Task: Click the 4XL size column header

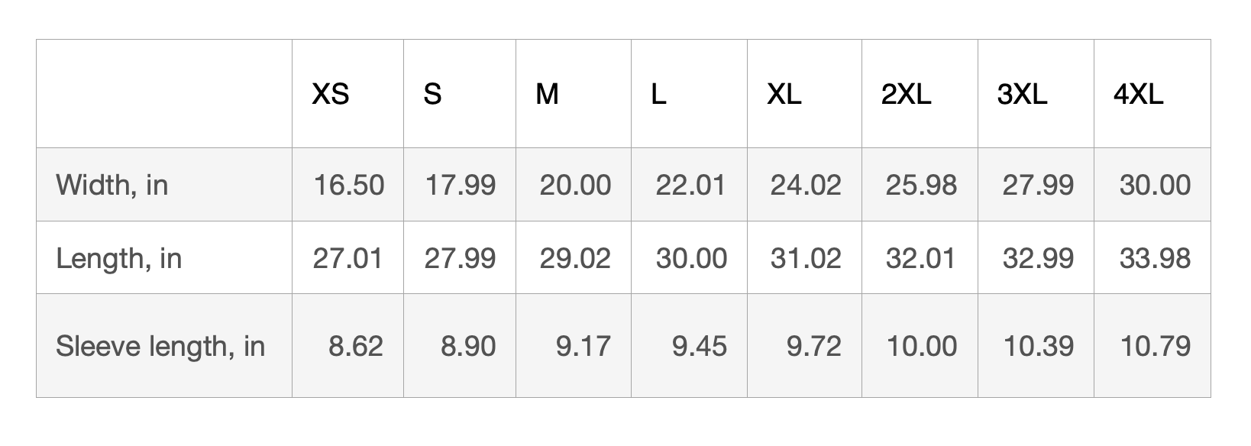Action: pyautogui.click(x=1138, y=94)
